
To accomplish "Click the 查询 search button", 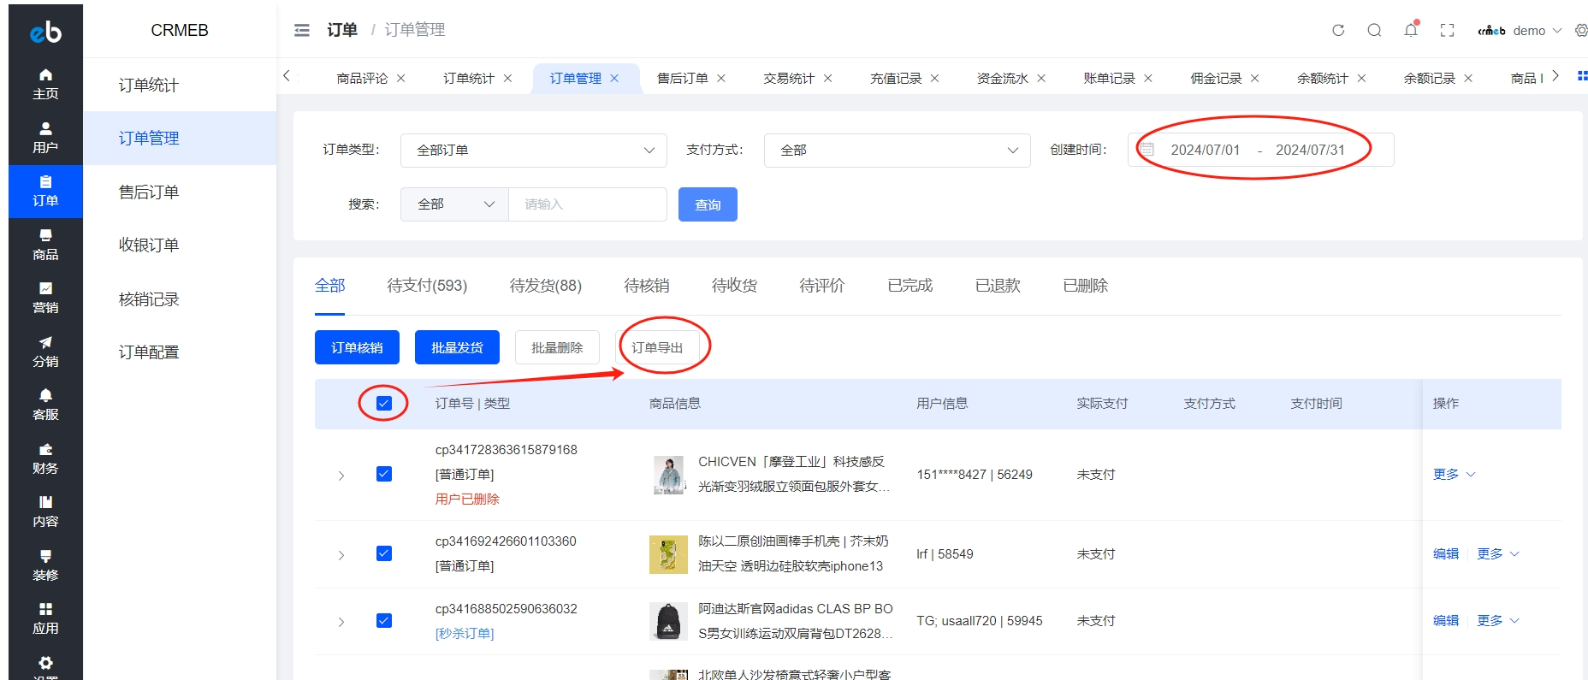I will 708,204.
